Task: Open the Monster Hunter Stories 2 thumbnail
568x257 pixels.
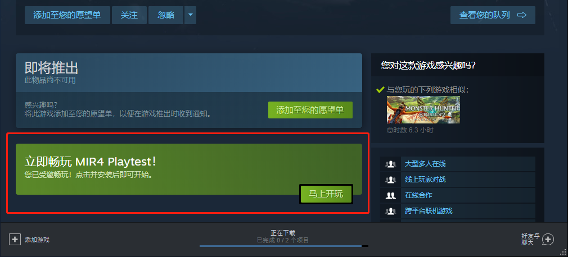Action: 423,109
